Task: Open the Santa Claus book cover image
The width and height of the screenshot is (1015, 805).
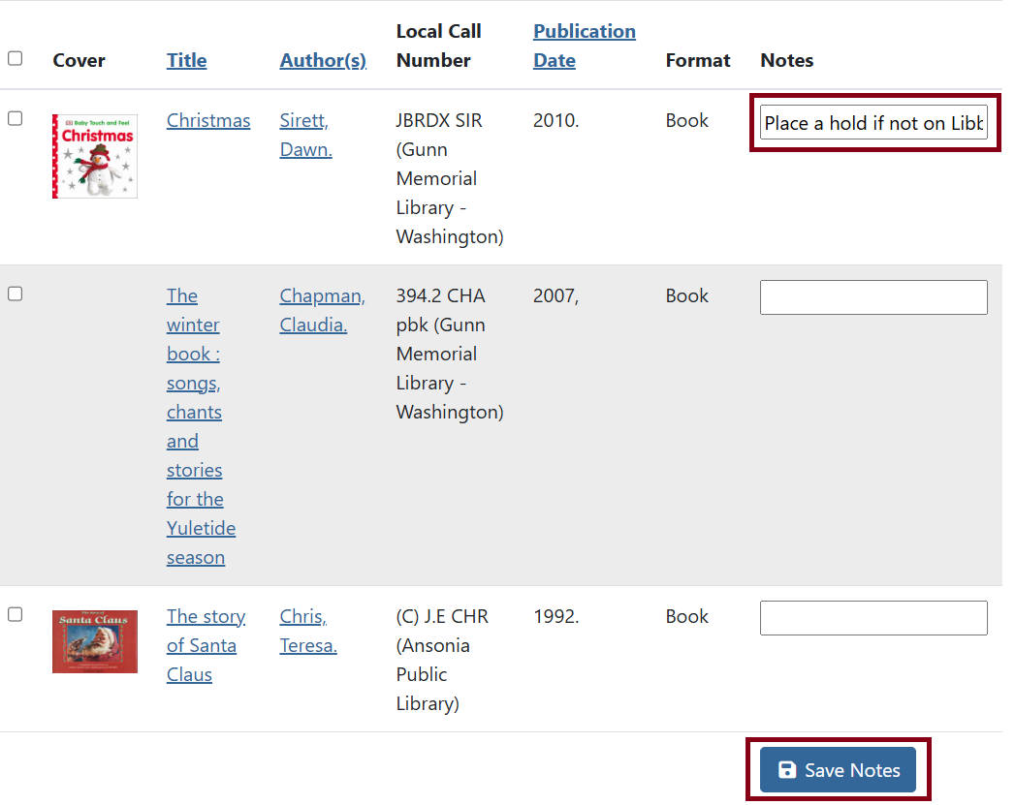Action: point(94,641)
